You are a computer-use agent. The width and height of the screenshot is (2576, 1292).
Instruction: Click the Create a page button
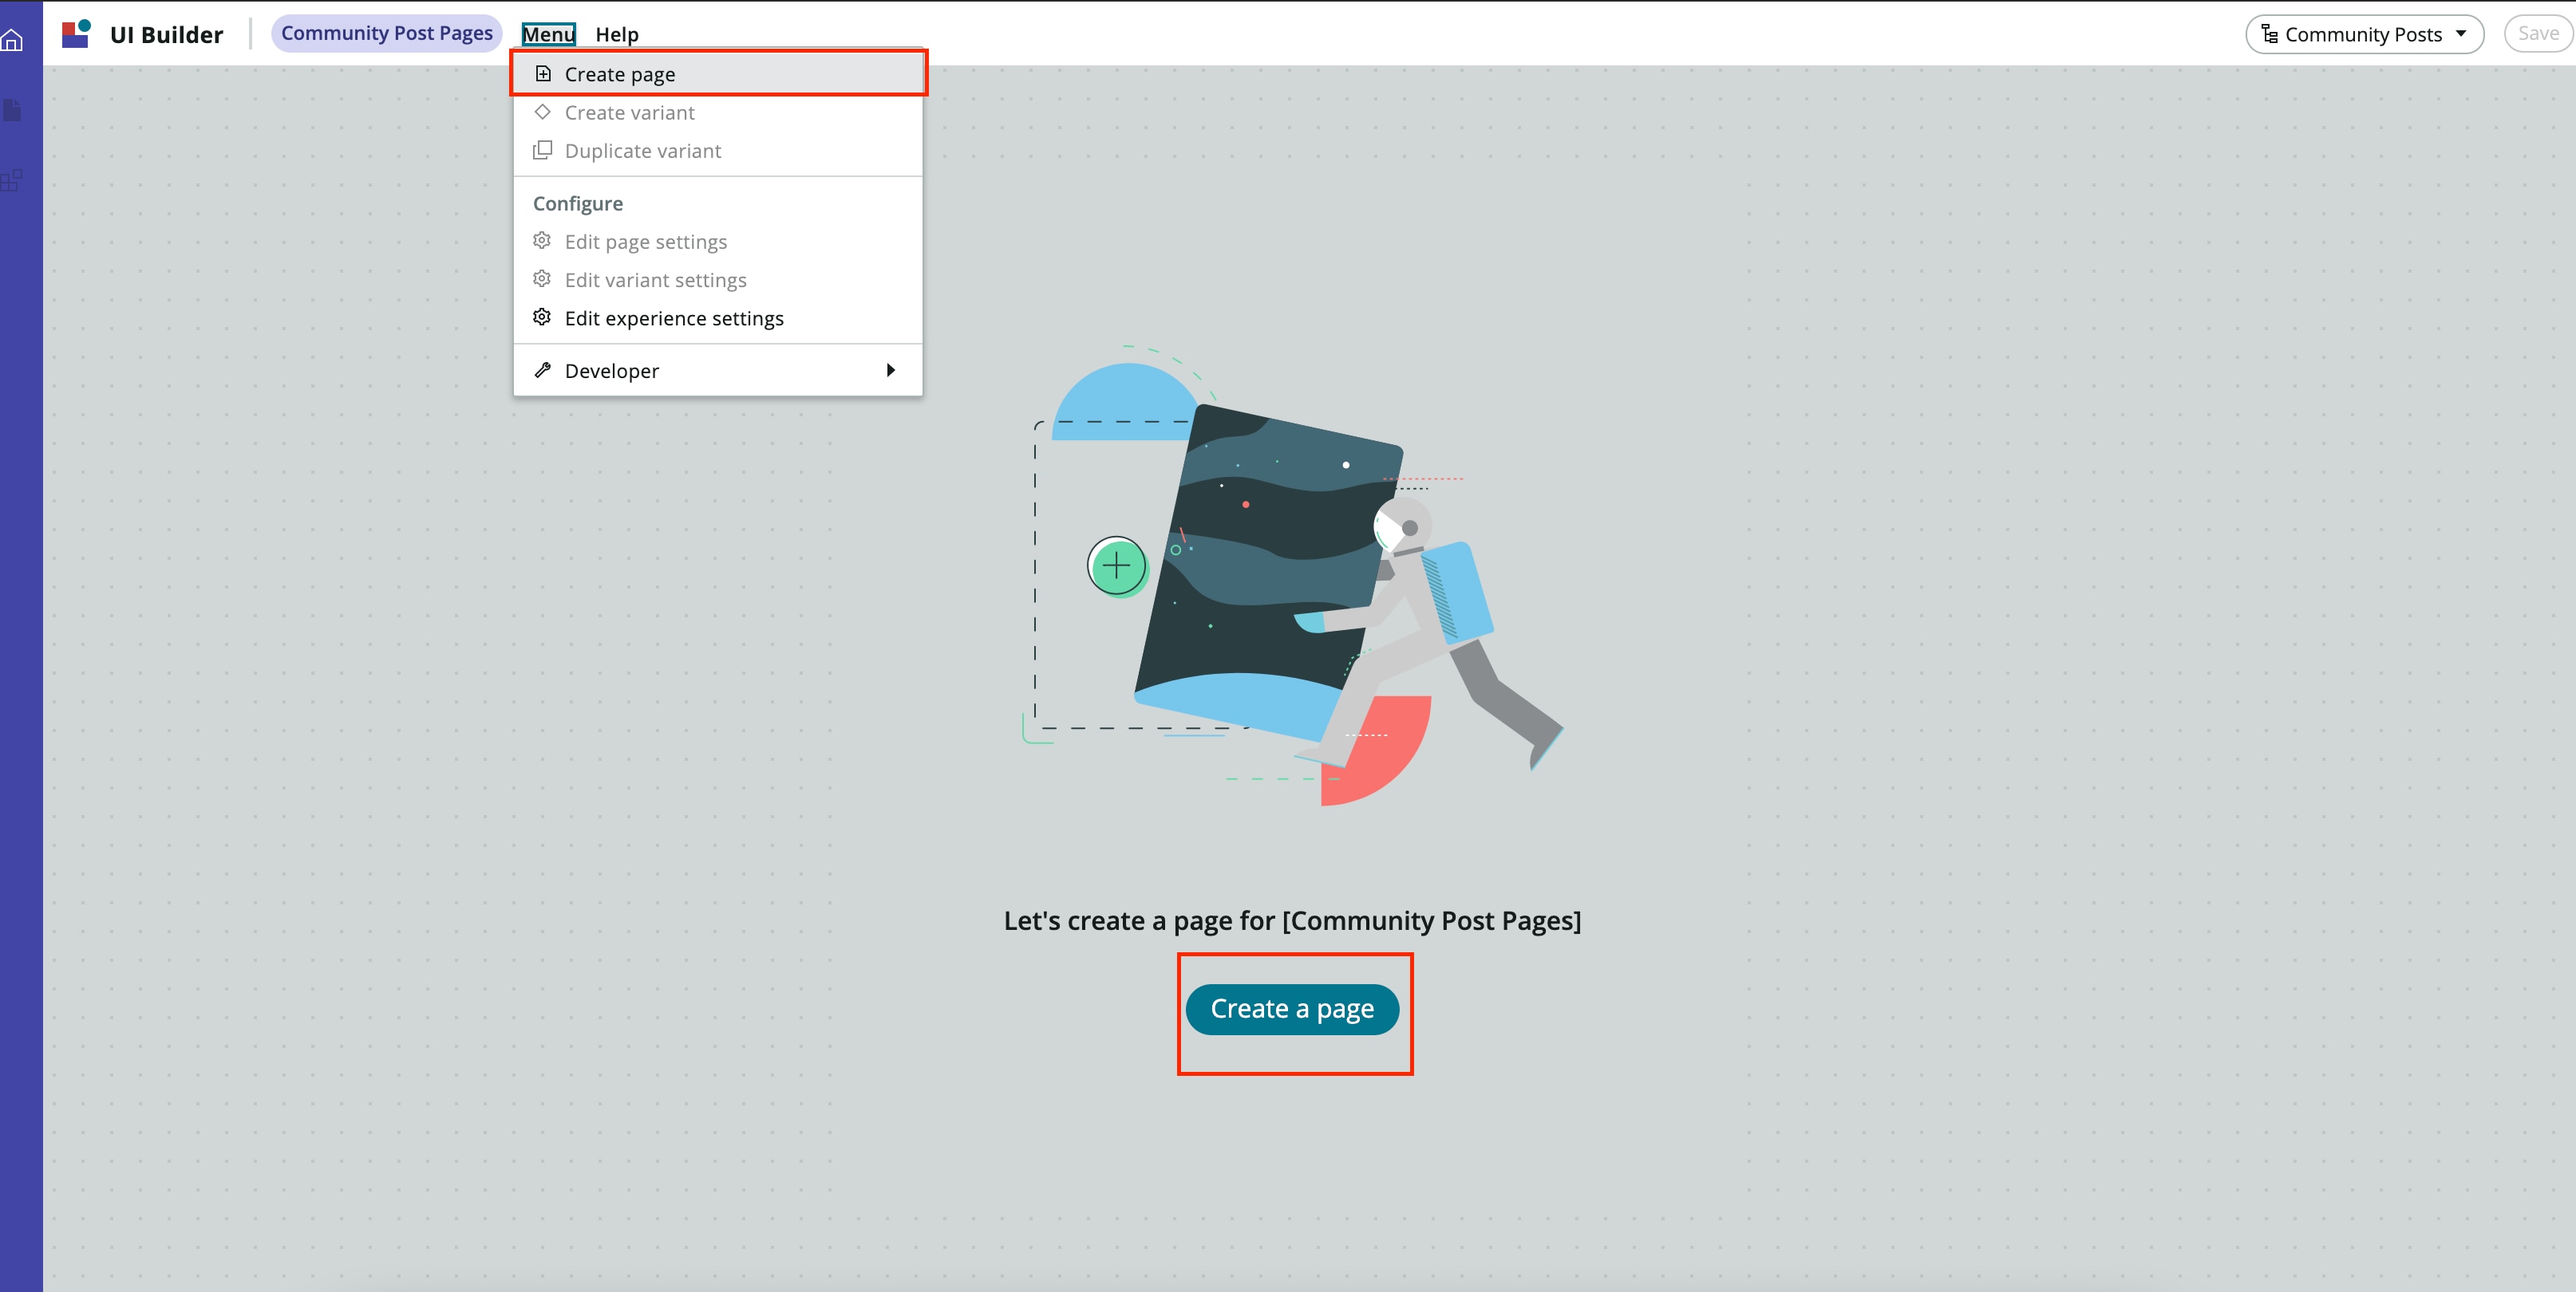click(x=1294, y=1008)
